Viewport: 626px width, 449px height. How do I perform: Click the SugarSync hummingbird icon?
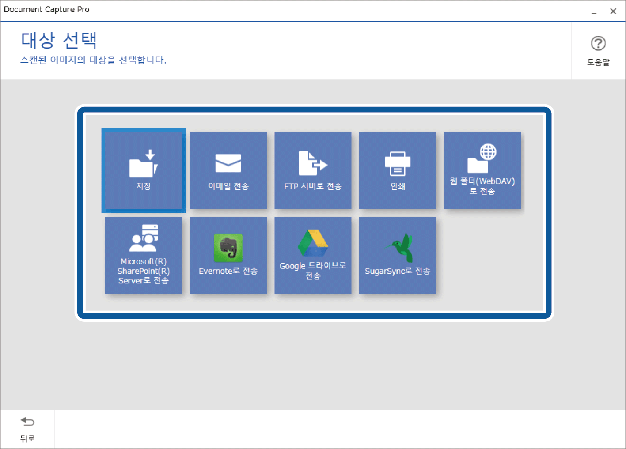[399, 247]
